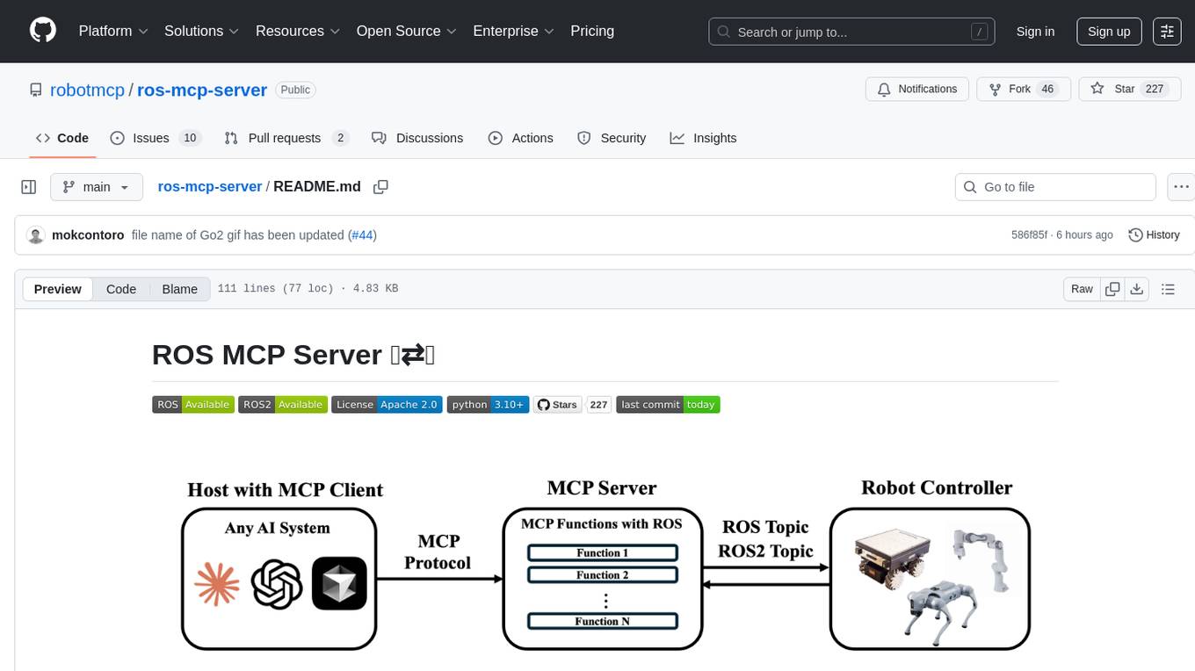The height and width of the screenshot is (671, 1195).
Task: Open the Discussions tab
Action: coord(417,138)
